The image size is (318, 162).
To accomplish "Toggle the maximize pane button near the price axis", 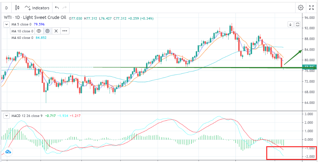I will tap(297, 24).
